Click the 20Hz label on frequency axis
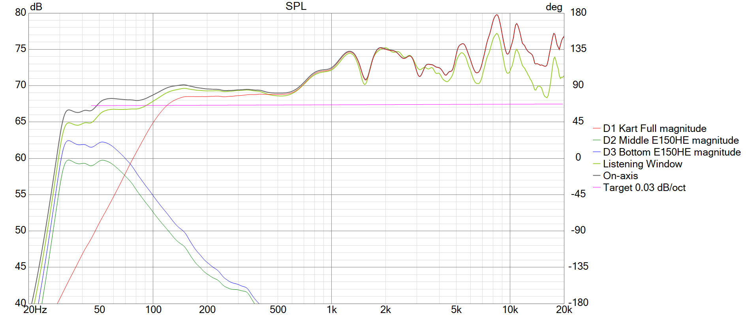Screen dimensions: 746x315 coord(35,310)
